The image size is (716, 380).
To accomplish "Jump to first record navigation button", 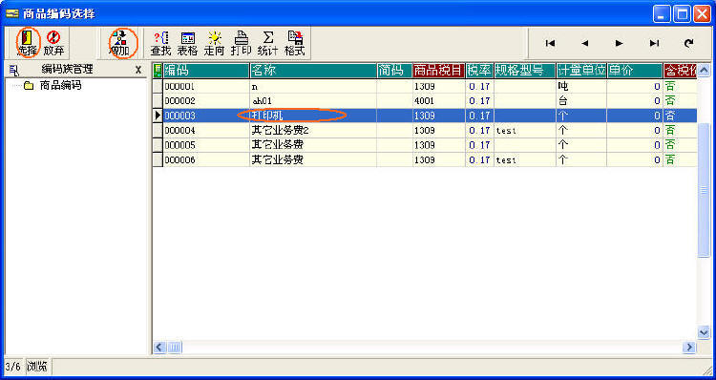I will pos(550,43).
